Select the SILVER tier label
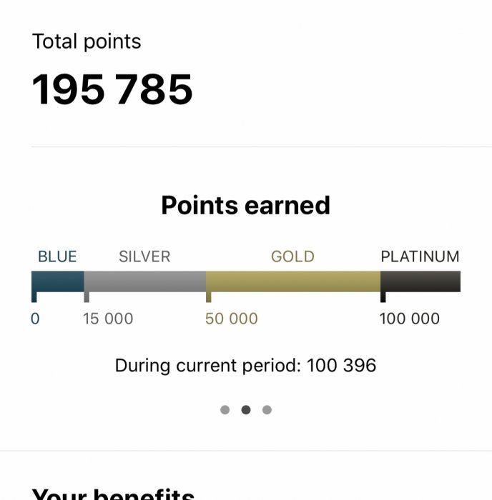The height and width of the screenshot is (500, 492). click(144, 256)
